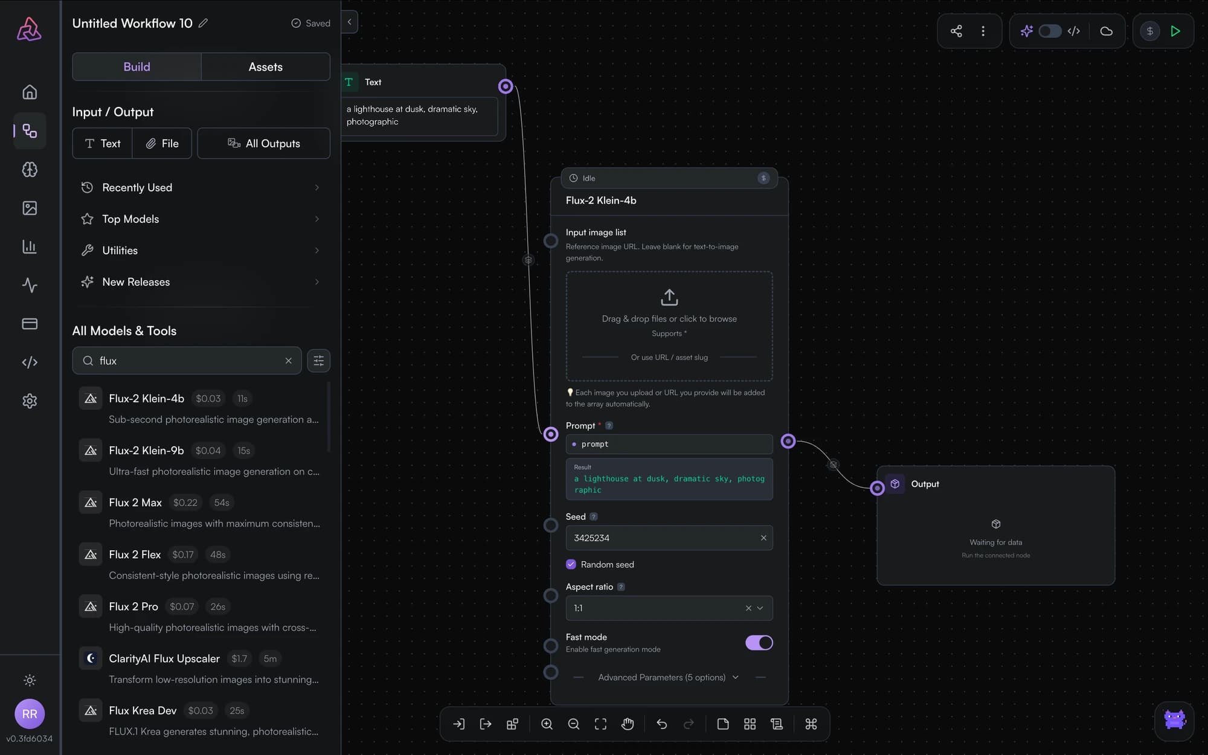This screenshot has height=755, width=1208.
Task: Clear the Seed value 3425234
Action: [763, 538]
